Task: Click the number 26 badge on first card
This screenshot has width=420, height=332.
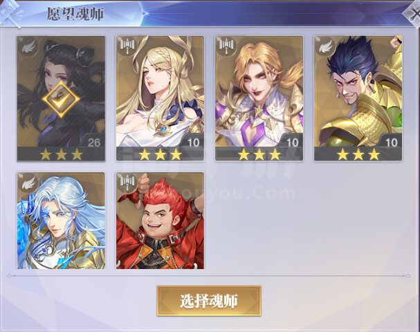Action: (94, 142)
